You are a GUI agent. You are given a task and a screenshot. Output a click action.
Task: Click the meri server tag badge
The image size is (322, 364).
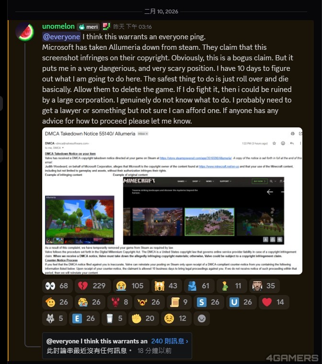pyautogui.click(x=88, y=27)
